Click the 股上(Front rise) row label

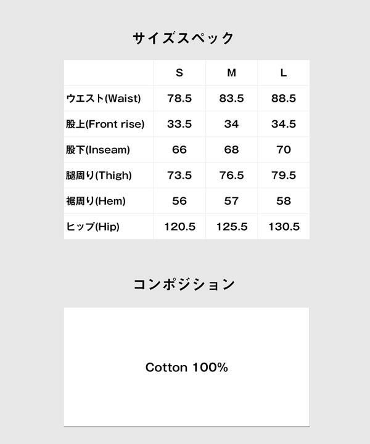tap(105, 124)
